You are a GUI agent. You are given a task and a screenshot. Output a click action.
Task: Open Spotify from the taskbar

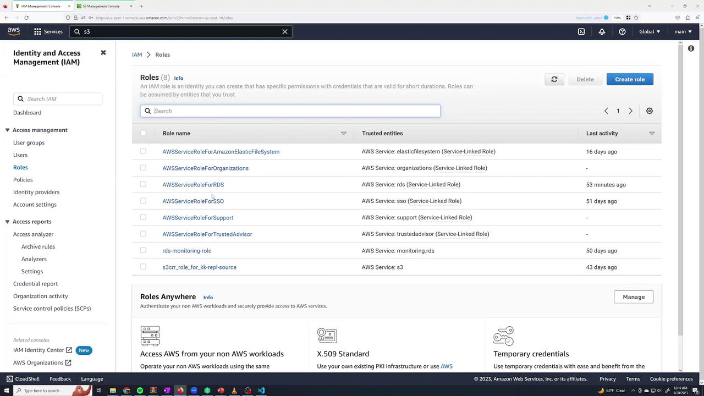click(x=140, y=391)
